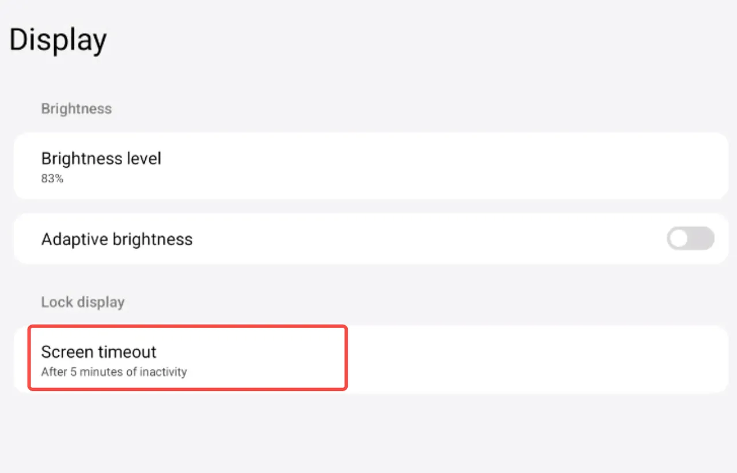Toggle the Adaptive brightness switch
This screenshot has width=737, height=473.
[690, 238]
